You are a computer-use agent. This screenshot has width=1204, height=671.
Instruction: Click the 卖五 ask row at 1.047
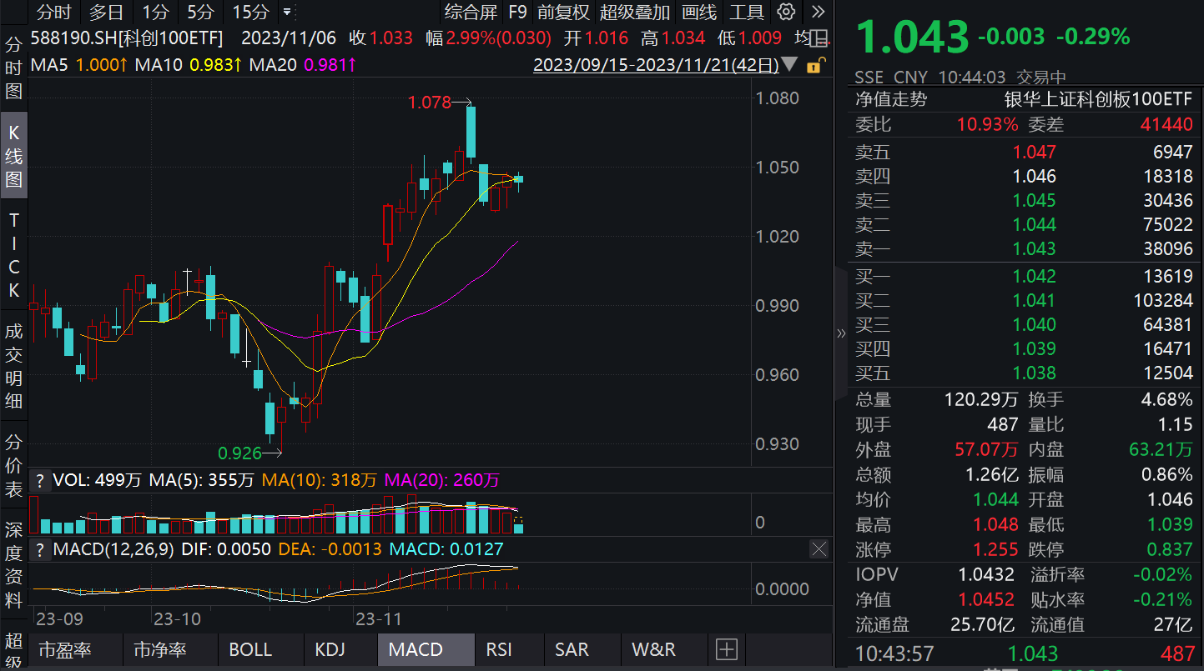pyautogui.click(x=1024, y=152)
